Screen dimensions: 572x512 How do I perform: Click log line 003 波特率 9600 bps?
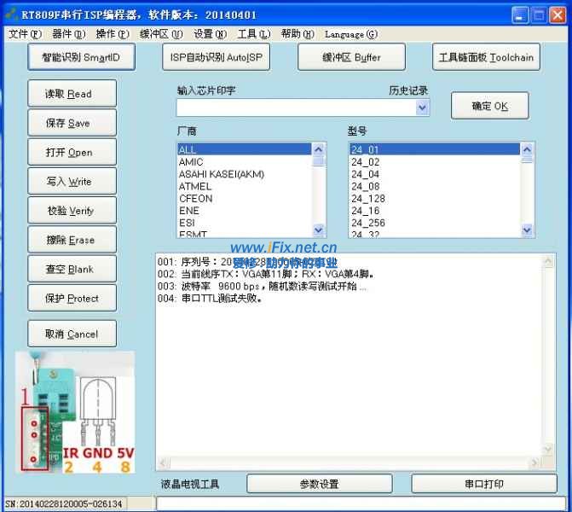tap(262, 286)
